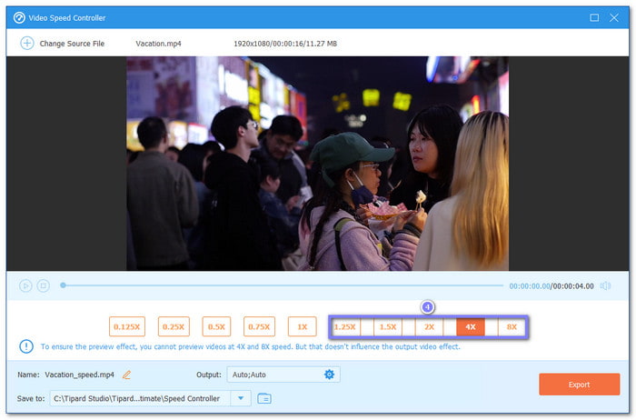Click the Stop button next to Play
636x420 pixels.
point(43,285)
